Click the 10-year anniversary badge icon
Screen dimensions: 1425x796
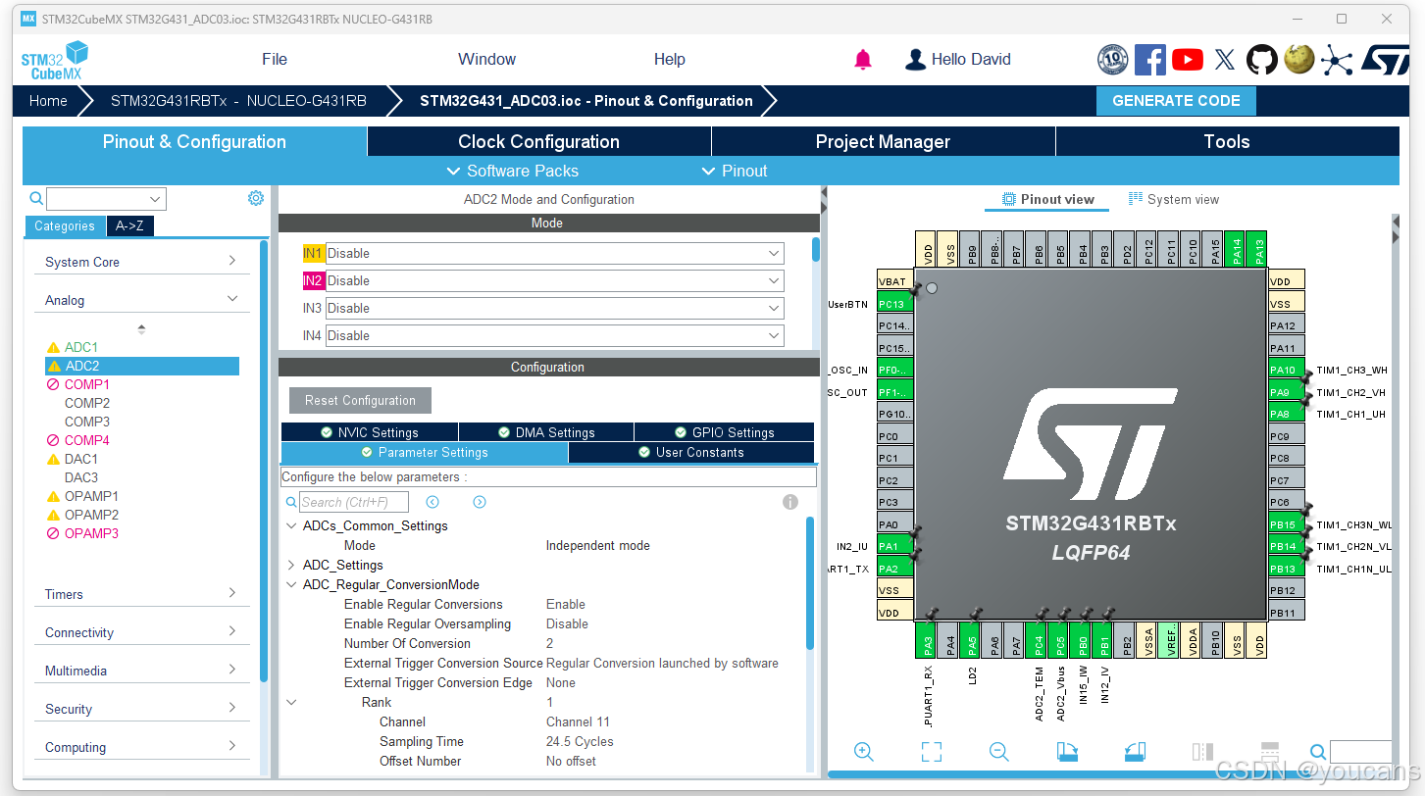click(1113, 60)
